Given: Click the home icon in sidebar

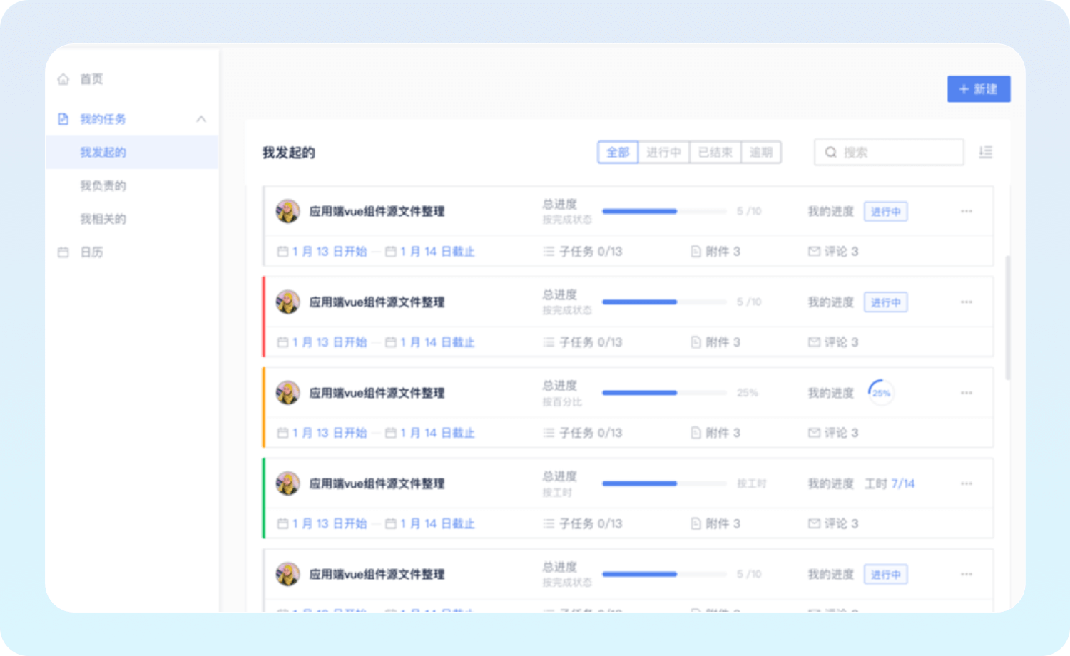Looking at the screenshot, I should (63, 79).
